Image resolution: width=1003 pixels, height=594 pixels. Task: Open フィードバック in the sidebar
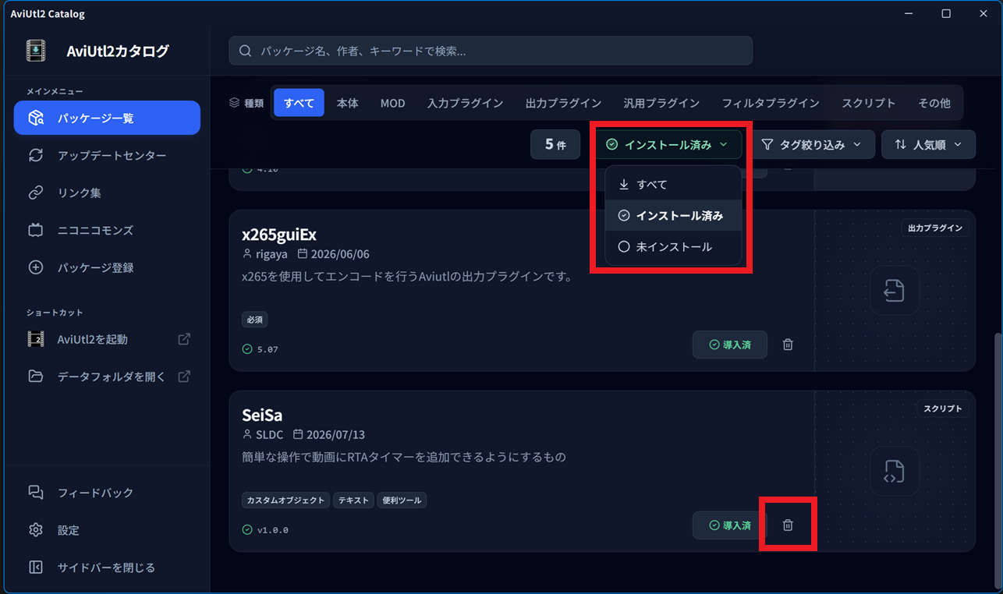point(107,493)
